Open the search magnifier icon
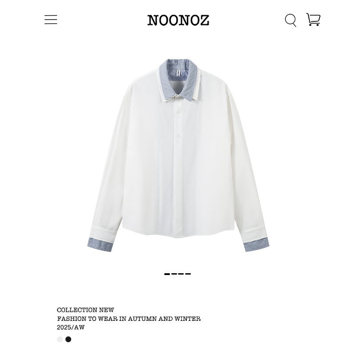356x356 pixels. point(291,20)
